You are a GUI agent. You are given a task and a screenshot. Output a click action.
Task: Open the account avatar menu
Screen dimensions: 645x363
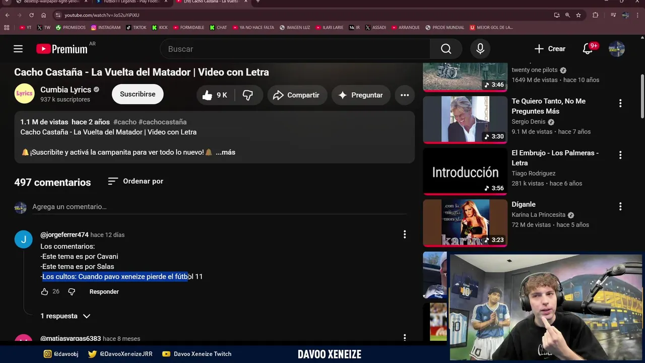[x=617, y=49]
